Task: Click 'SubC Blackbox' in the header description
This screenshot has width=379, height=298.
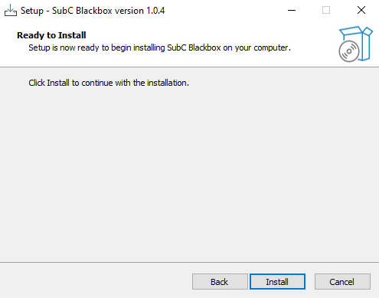Action: (x=194, y=47)
